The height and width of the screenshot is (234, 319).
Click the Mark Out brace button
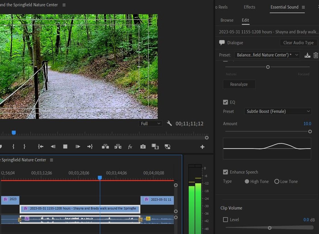pos(24,146)
